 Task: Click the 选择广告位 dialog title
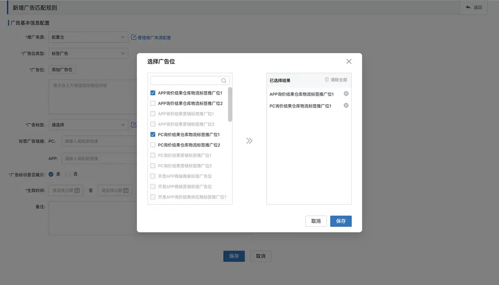[x=161, y=61]
